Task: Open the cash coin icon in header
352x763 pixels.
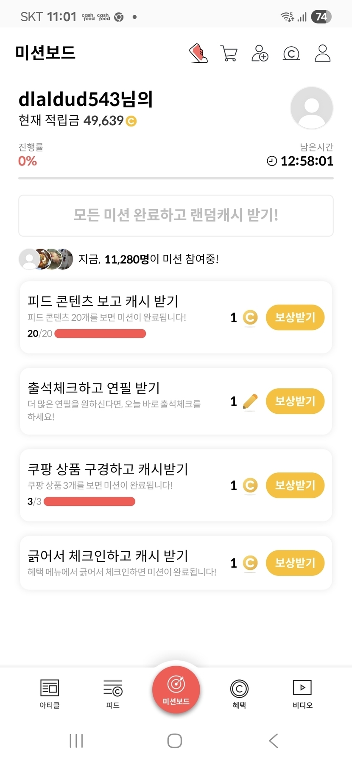Action: pyautogui.click(x=291, y=54)
